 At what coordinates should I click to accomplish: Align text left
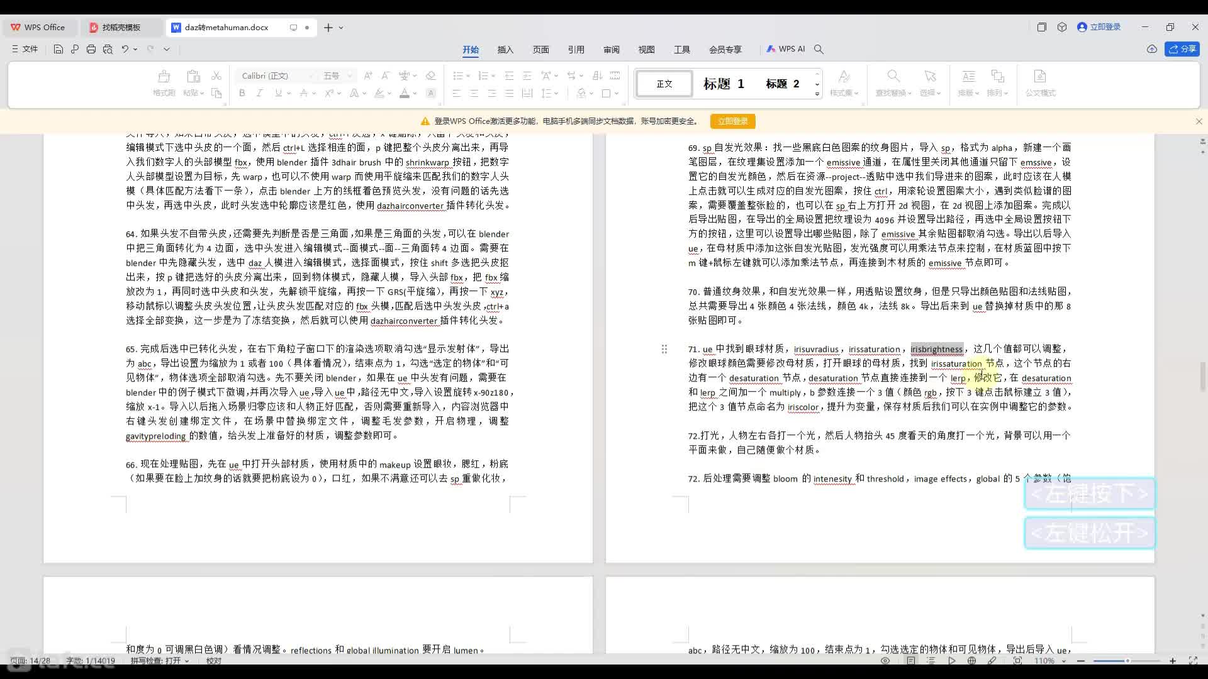pyautogui.click(x=457, y=93)
